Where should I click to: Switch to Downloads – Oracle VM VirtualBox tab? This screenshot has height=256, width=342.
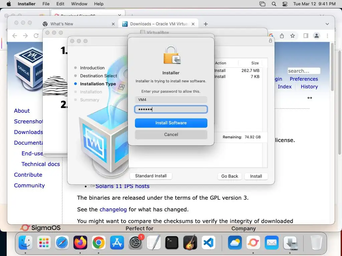pos(159,24)
